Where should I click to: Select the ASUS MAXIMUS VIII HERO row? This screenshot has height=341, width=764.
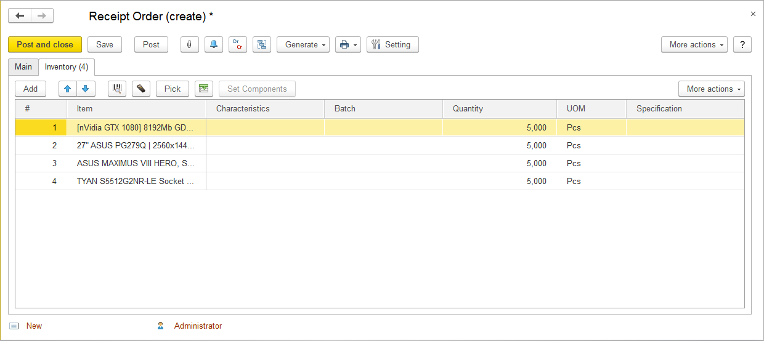pyautogui.click(x=136, y=164)
